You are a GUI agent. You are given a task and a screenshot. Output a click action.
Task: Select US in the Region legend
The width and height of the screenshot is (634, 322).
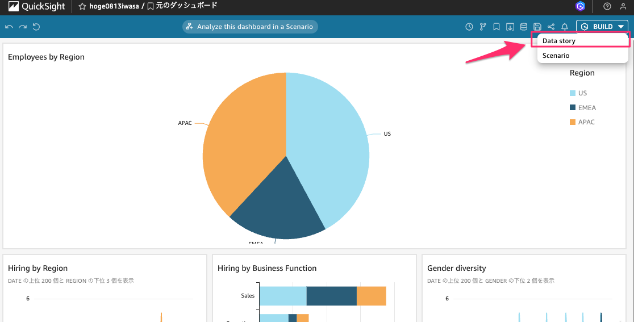click(578, 93)
